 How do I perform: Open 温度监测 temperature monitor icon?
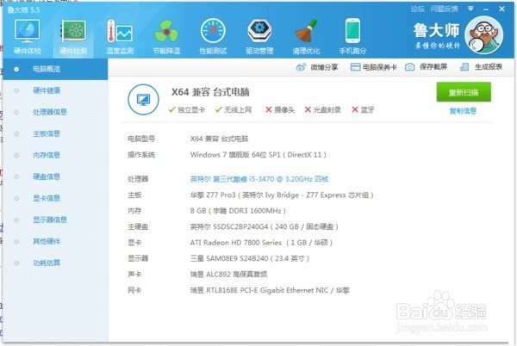[x=120, y=31]
